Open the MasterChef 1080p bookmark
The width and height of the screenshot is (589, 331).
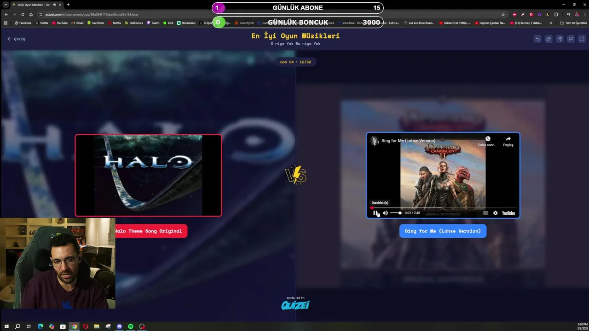[455, 23]
